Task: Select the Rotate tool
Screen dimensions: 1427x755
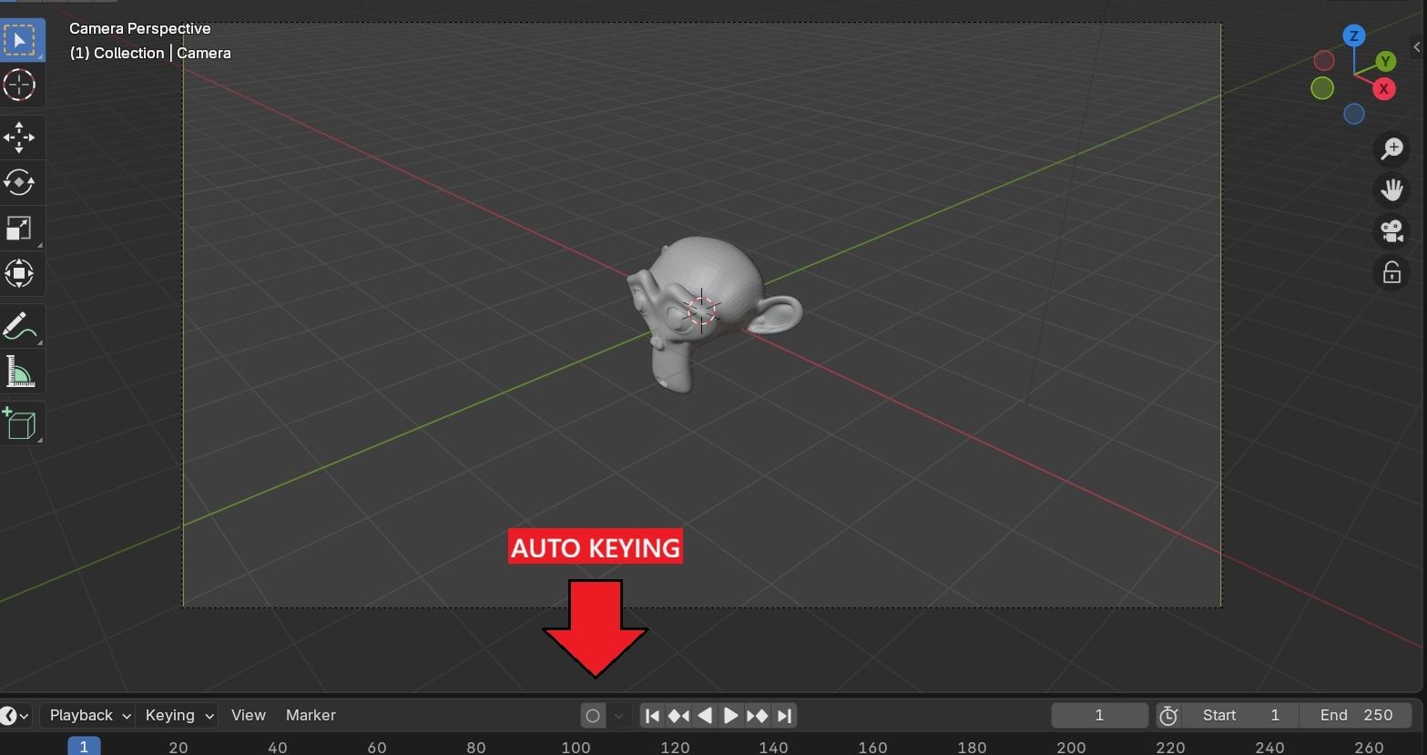Action: pyautogui.click(x=20, y=182)
